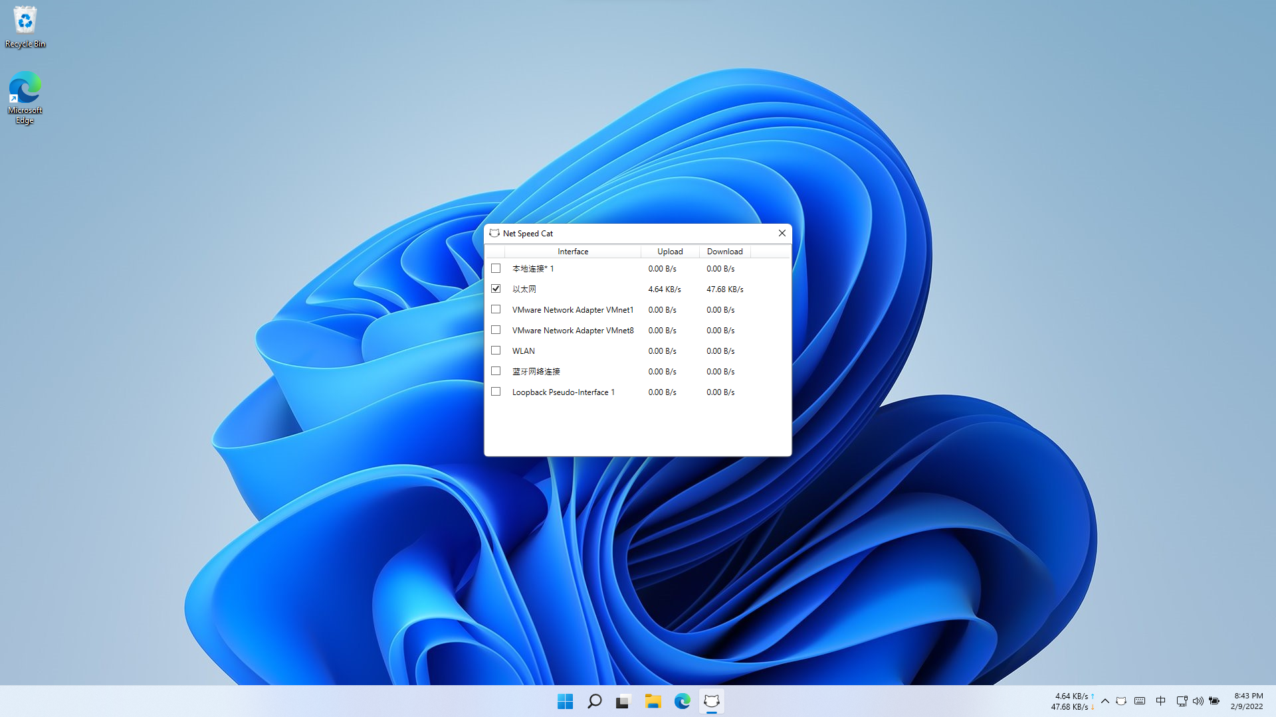Click the Interface column header
The width and height of the screenshot is (1276, 717).
572,252
